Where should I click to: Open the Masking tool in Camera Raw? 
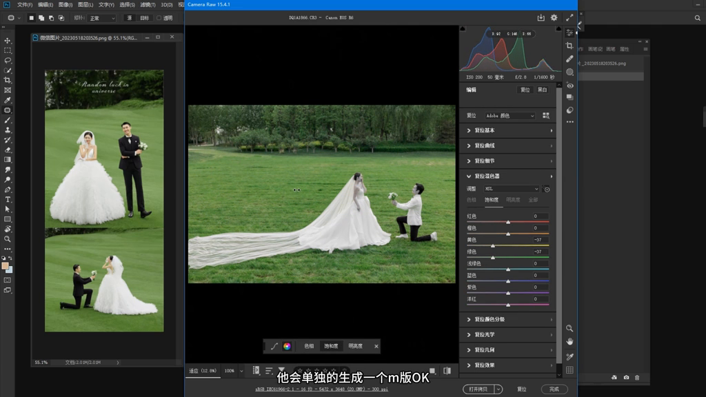coord(569,72)
